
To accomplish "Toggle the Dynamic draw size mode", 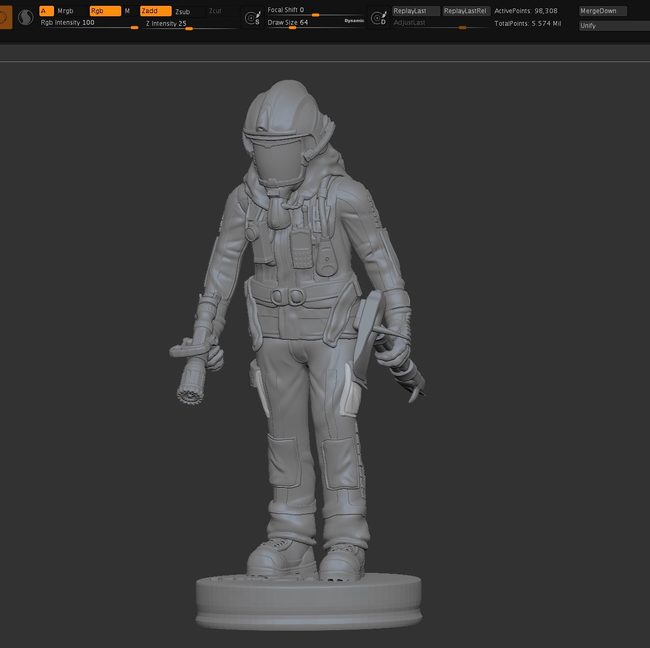I will click(x=354, y=20).
